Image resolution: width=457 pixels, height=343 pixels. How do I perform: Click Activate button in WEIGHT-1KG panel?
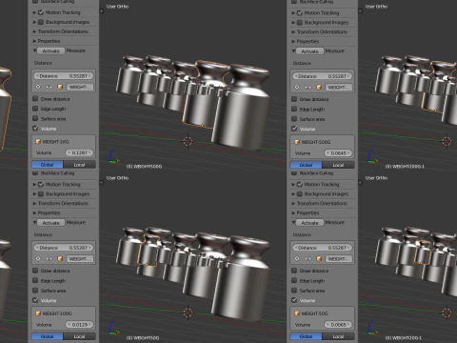click(51, 50)
